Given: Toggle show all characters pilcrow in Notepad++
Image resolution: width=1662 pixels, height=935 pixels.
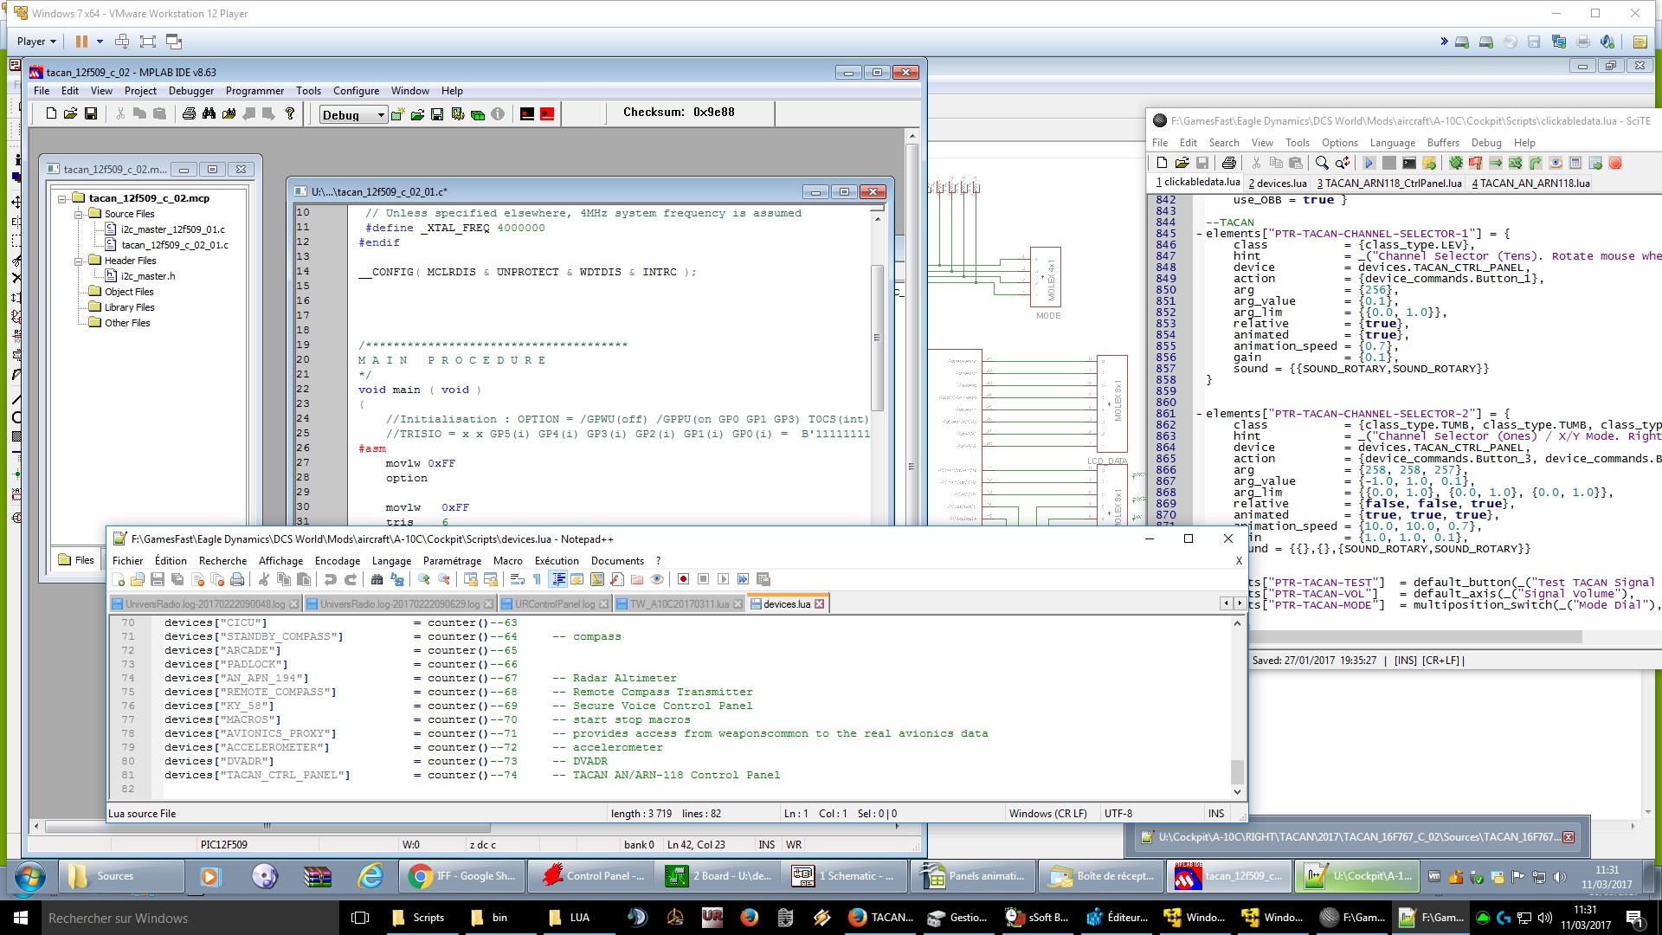Looking at the screenshot, I should [537, 579].
